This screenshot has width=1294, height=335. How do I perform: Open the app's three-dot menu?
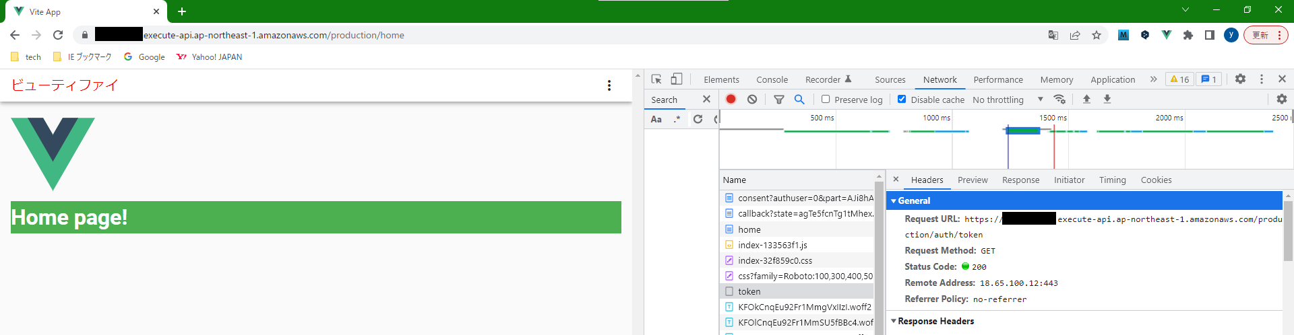tap(609, 85)
